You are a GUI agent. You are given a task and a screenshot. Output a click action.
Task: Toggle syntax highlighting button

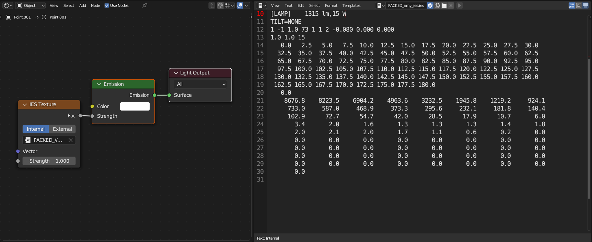point(585,5)
